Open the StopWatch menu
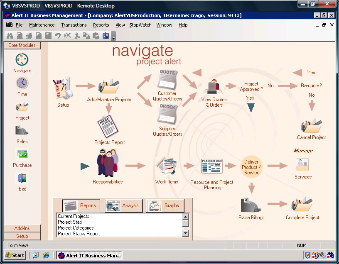 click(x=140, y=25)
